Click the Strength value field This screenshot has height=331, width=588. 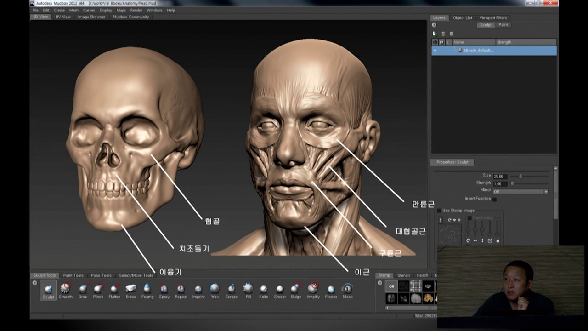coord(500,183)
